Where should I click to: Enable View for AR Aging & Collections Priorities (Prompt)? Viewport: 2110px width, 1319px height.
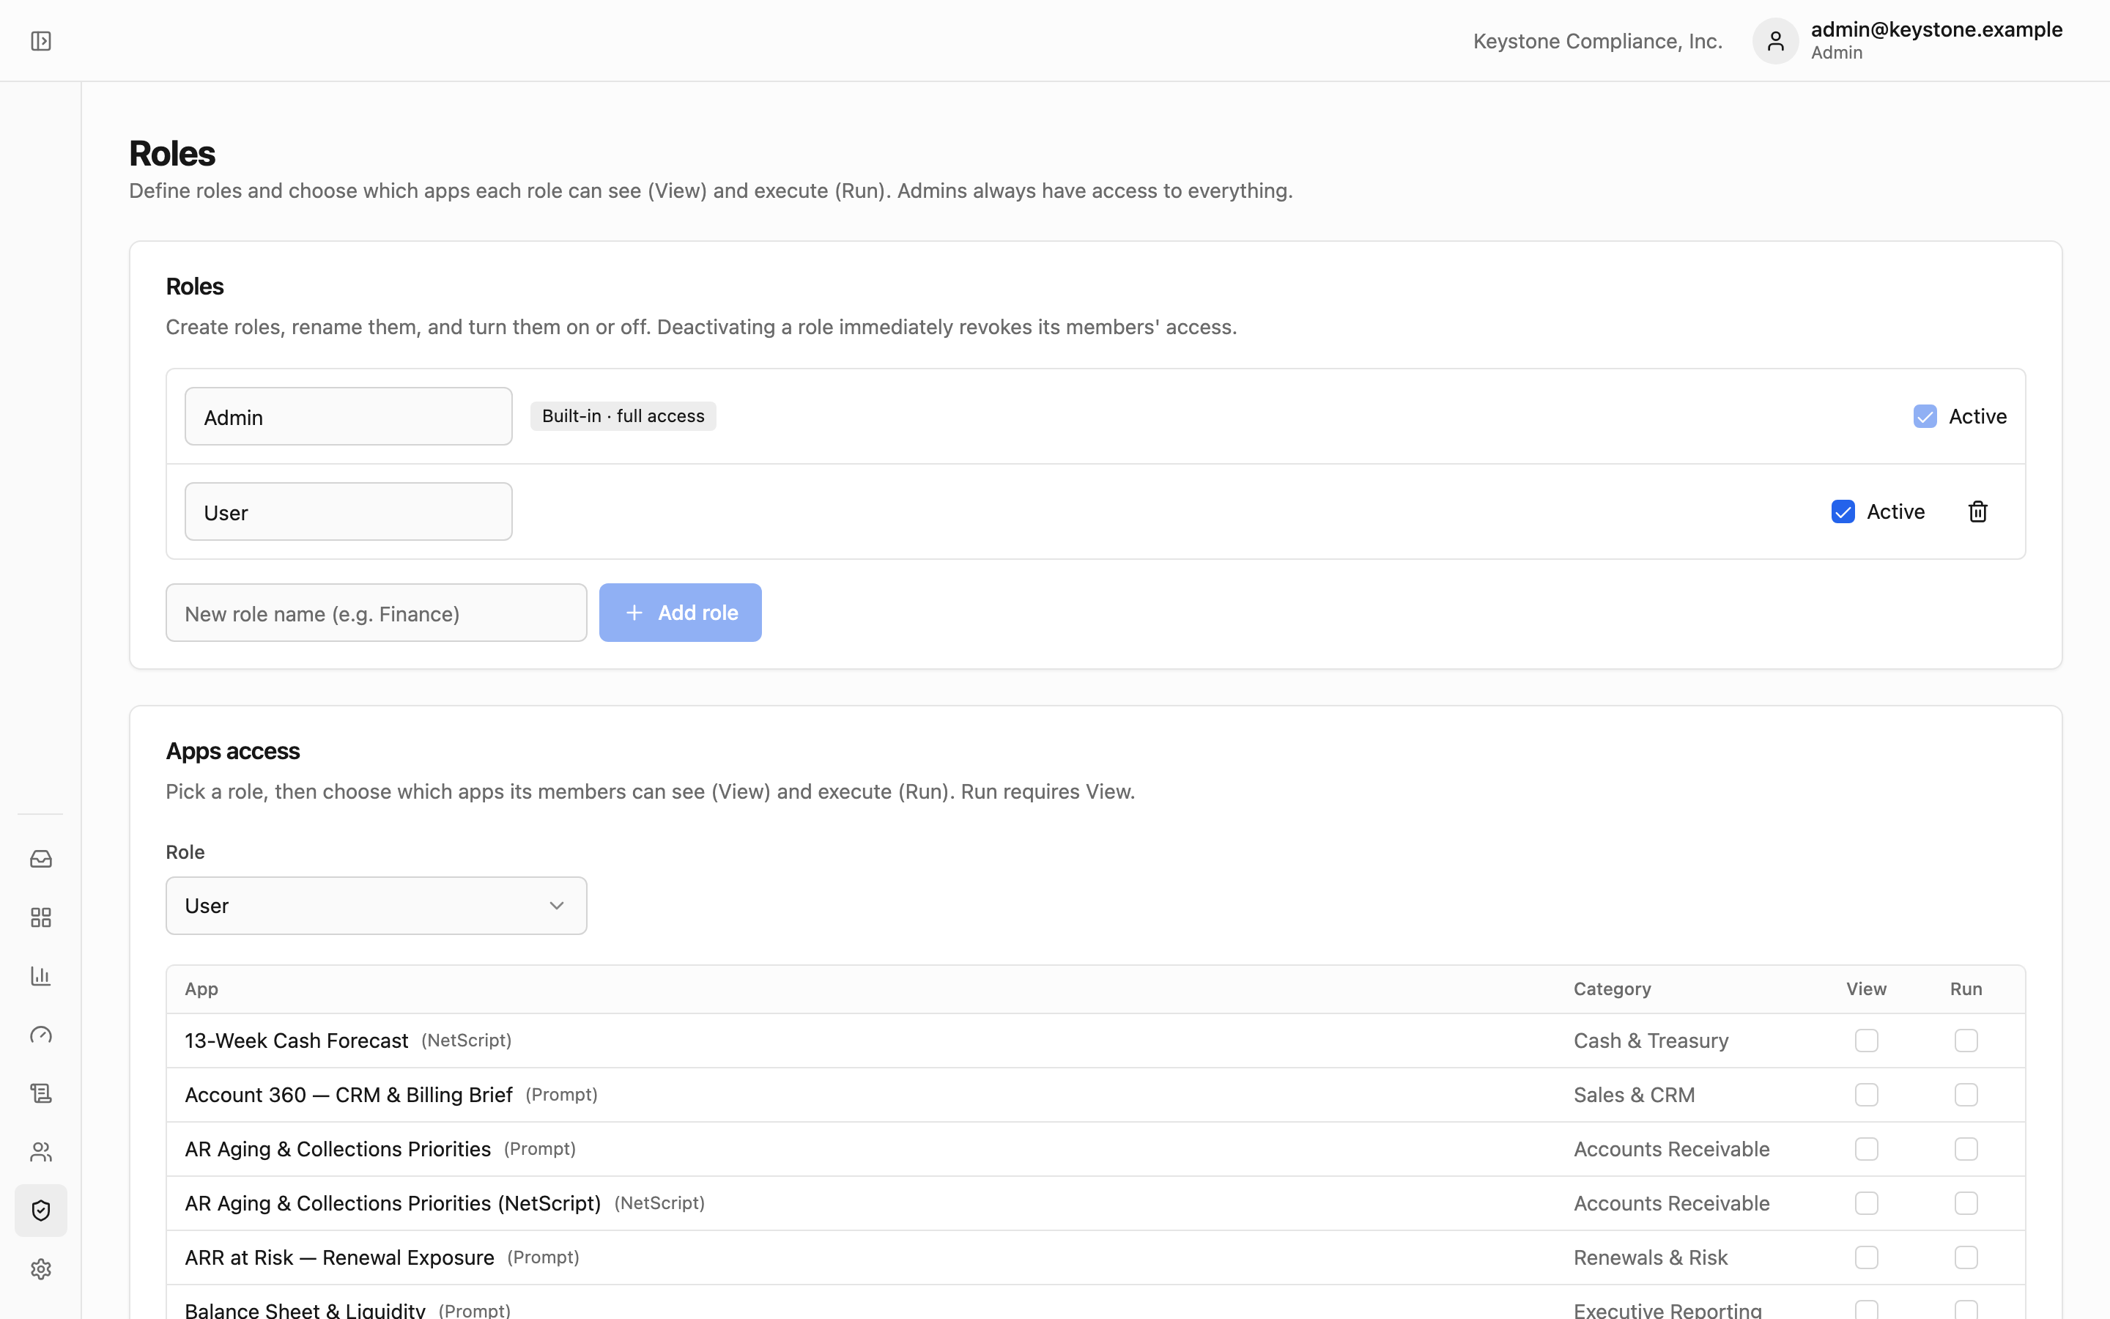[1867, 1149]
